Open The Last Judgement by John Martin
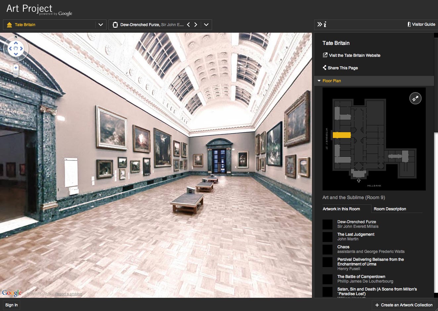The height and width of the screenshot is (311, 438). click(356, 234)
